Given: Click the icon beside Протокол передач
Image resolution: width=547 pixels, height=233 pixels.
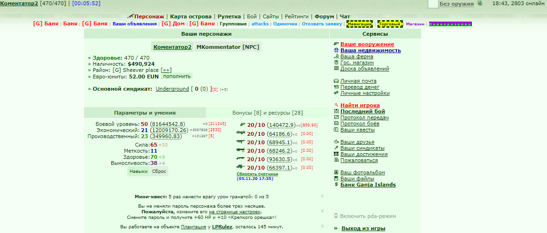Looking at the screenshot, I should pyautogui.click(x=336, y=117).
